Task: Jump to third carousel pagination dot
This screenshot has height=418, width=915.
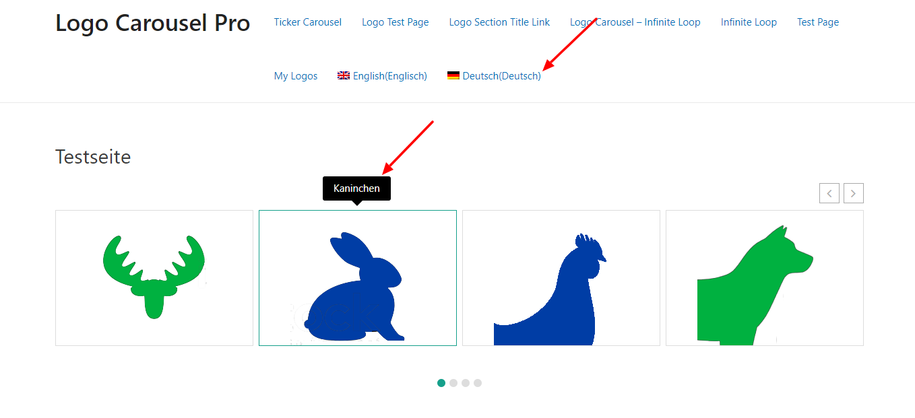Action: [x=466, y=383]
